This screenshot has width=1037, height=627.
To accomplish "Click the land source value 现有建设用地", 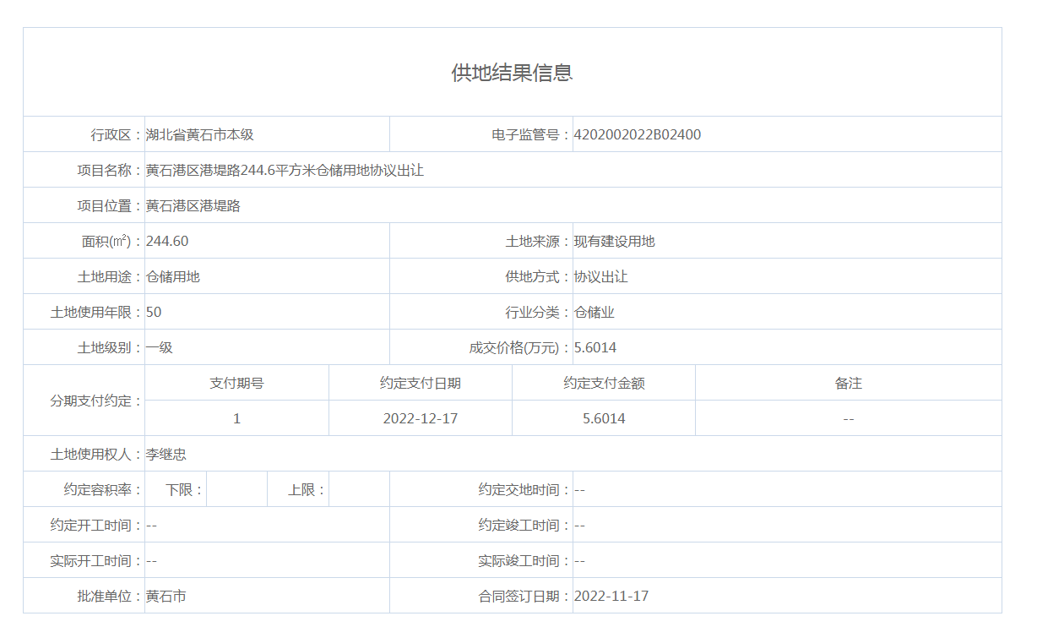I will (x=614, y=241).
